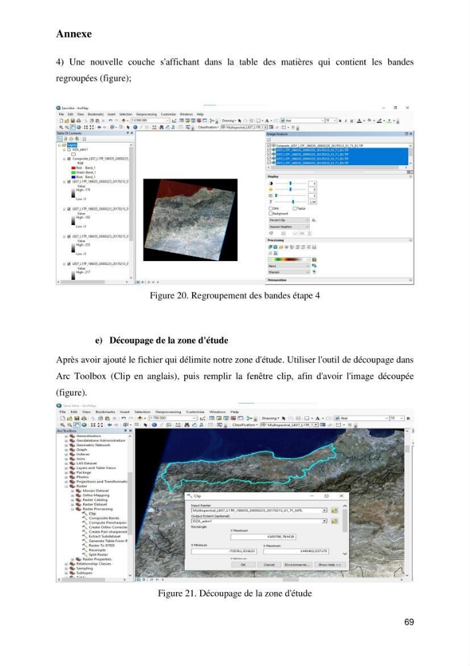Viewport: 470px width, 666px height.
Task: Select Zoom In tool in lower ArcMap window
Action: coord(62,424)
